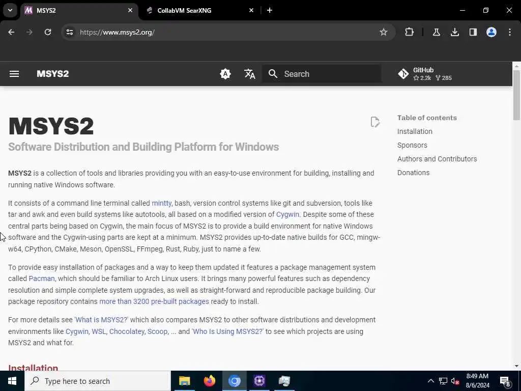The height and width of the screenshot is (391, 521).
Task: Open the GitHub repository link
Action: click(425, 74)
